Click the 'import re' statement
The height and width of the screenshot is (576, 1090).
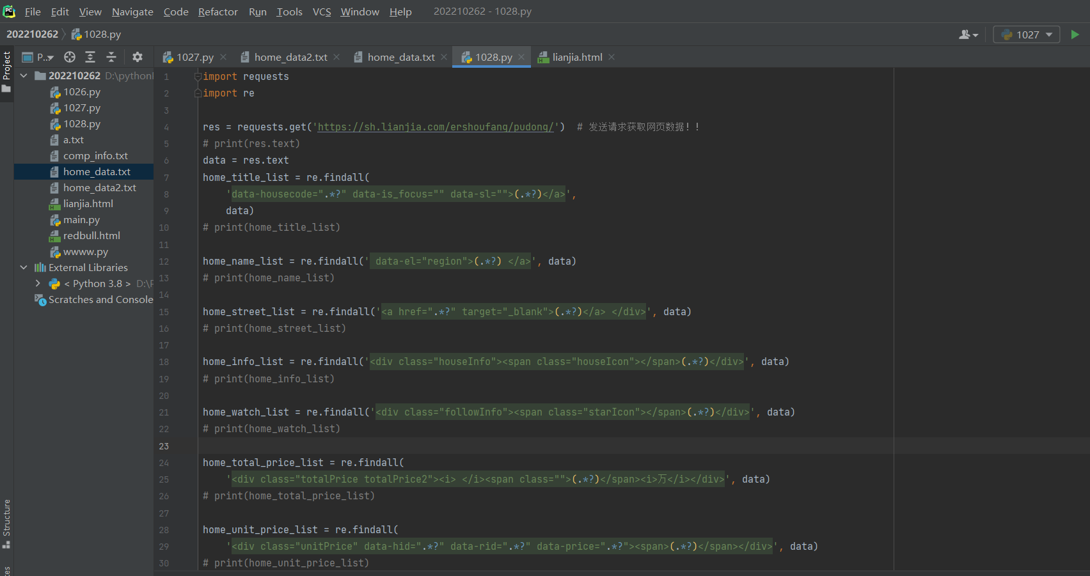[228, 93]
